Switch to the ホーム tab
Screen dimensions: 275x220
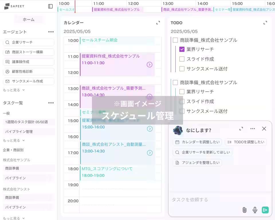[28, 19]
